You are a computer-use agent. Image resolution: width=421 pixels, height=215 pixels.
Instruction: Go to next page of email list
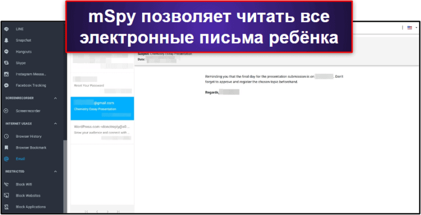coord(107,212)
